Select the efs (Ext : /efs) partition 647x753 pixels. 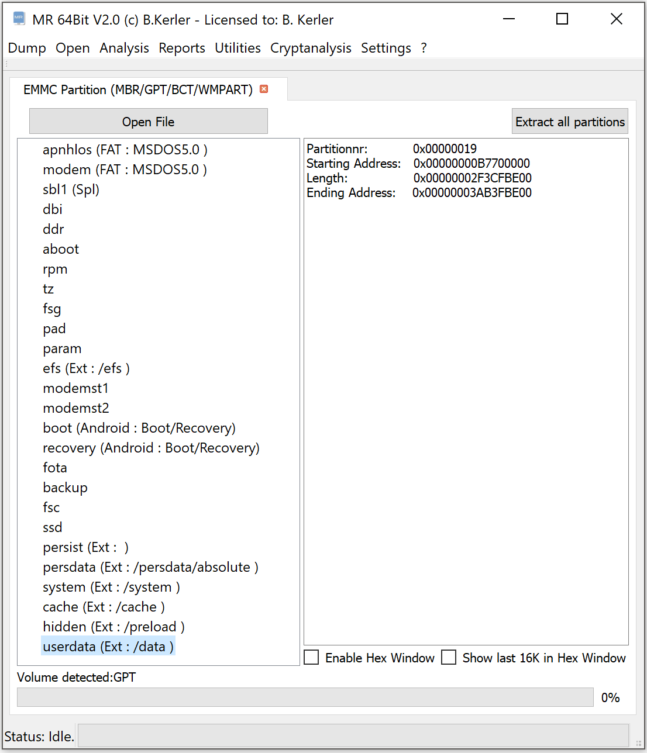(x=86, y=368)
